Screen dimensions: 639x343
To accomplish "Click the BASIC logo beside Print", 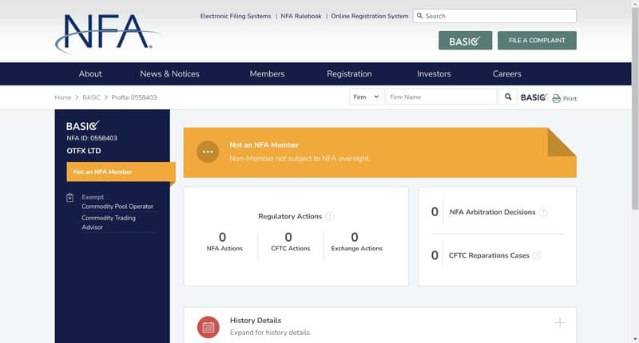I will tap(534, 97).
